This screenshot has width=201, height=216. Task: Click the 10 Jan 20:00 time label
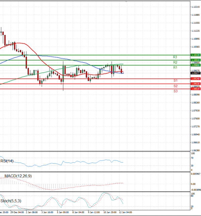pyautogui.click(x=110, y=212)
